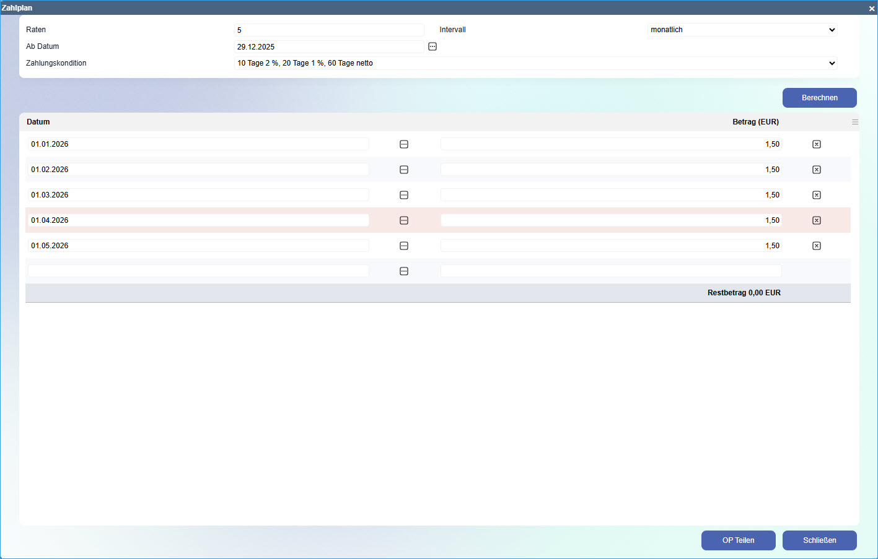Remove the highlighted 01.04.2026 installment
This screenshot has width=878, height=559.
tap(817, 220)
